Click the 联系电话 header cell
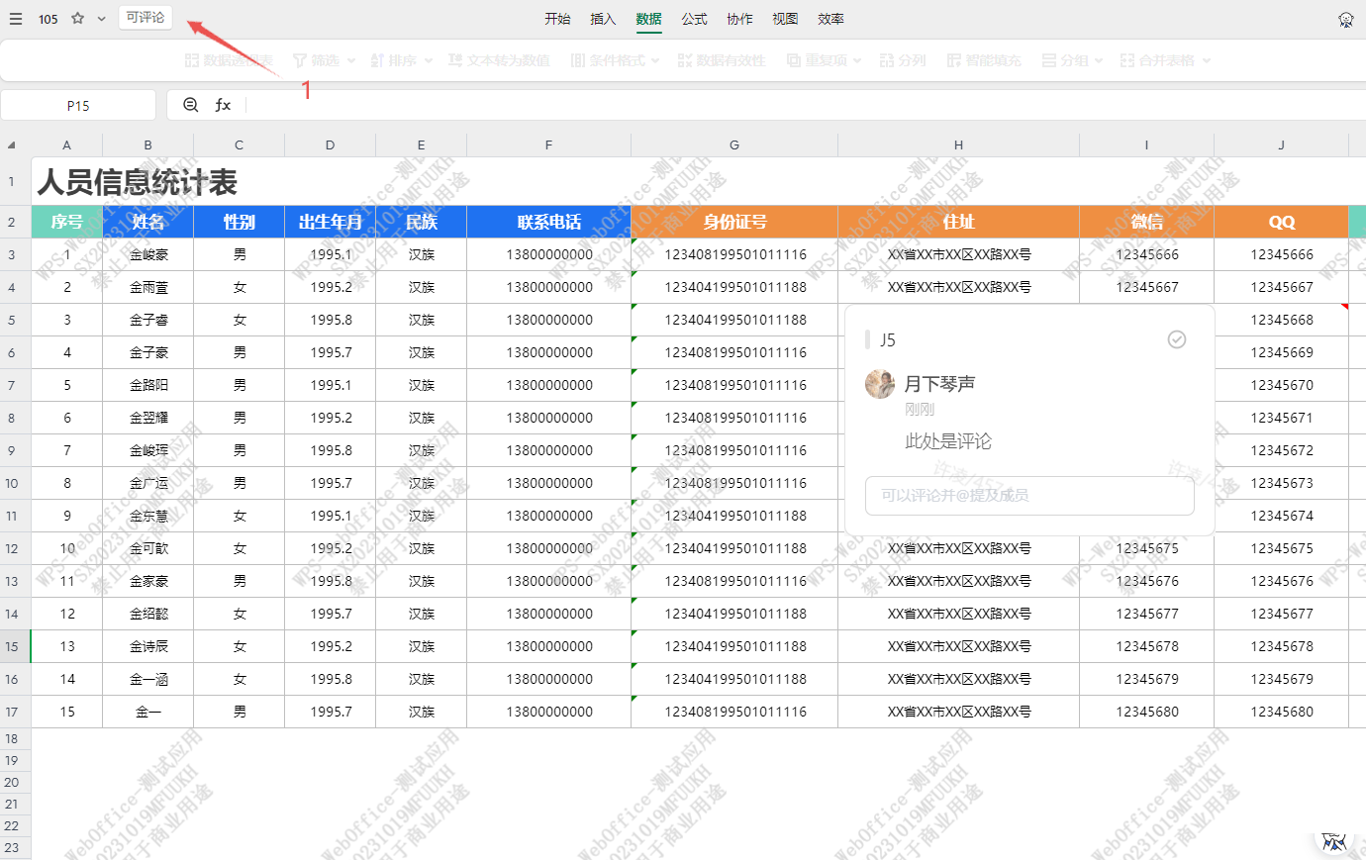1366x860 pixels. coord(549,222)
